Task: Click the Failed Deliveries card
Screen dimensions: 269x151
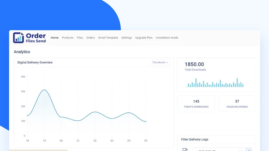Action: [x=237, y=104]
